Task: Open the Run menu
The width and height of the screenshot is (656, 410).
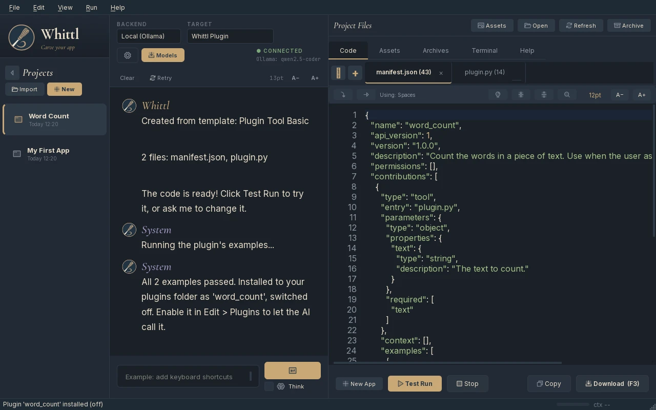Action: [x=92, y=7]
